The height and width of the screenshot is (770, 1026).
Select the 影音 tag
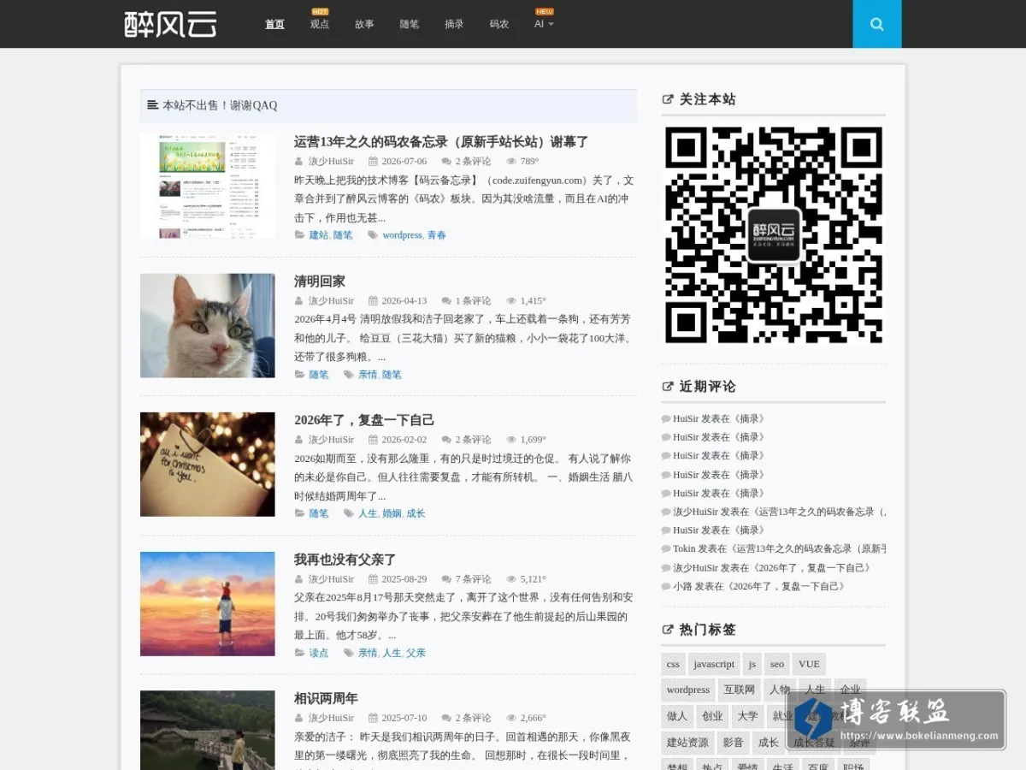point(734,743)
